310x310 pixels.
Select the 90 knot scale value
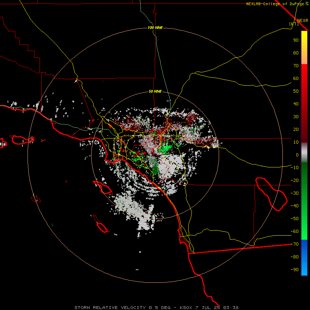(x=296, y=40)
